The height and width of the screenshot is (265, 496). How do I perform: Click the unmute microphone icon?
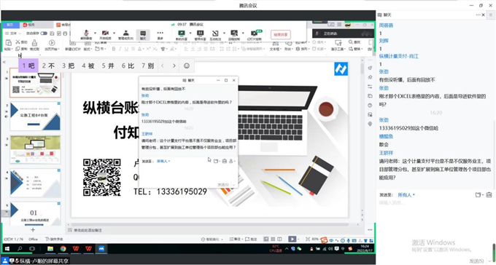(x=86, y=33)
